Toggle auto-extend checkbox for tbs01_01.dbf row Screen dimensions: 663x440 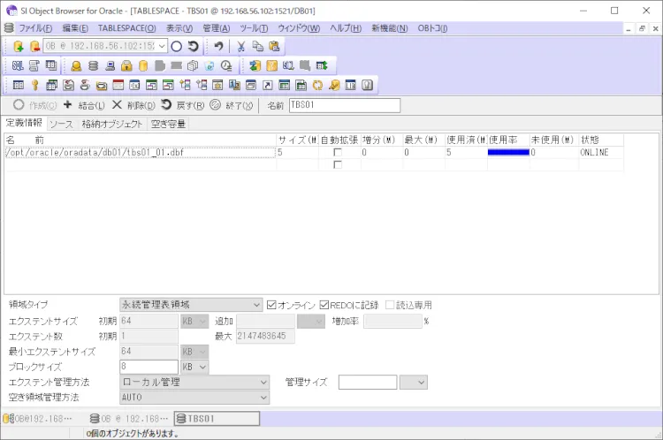(338, 152)
